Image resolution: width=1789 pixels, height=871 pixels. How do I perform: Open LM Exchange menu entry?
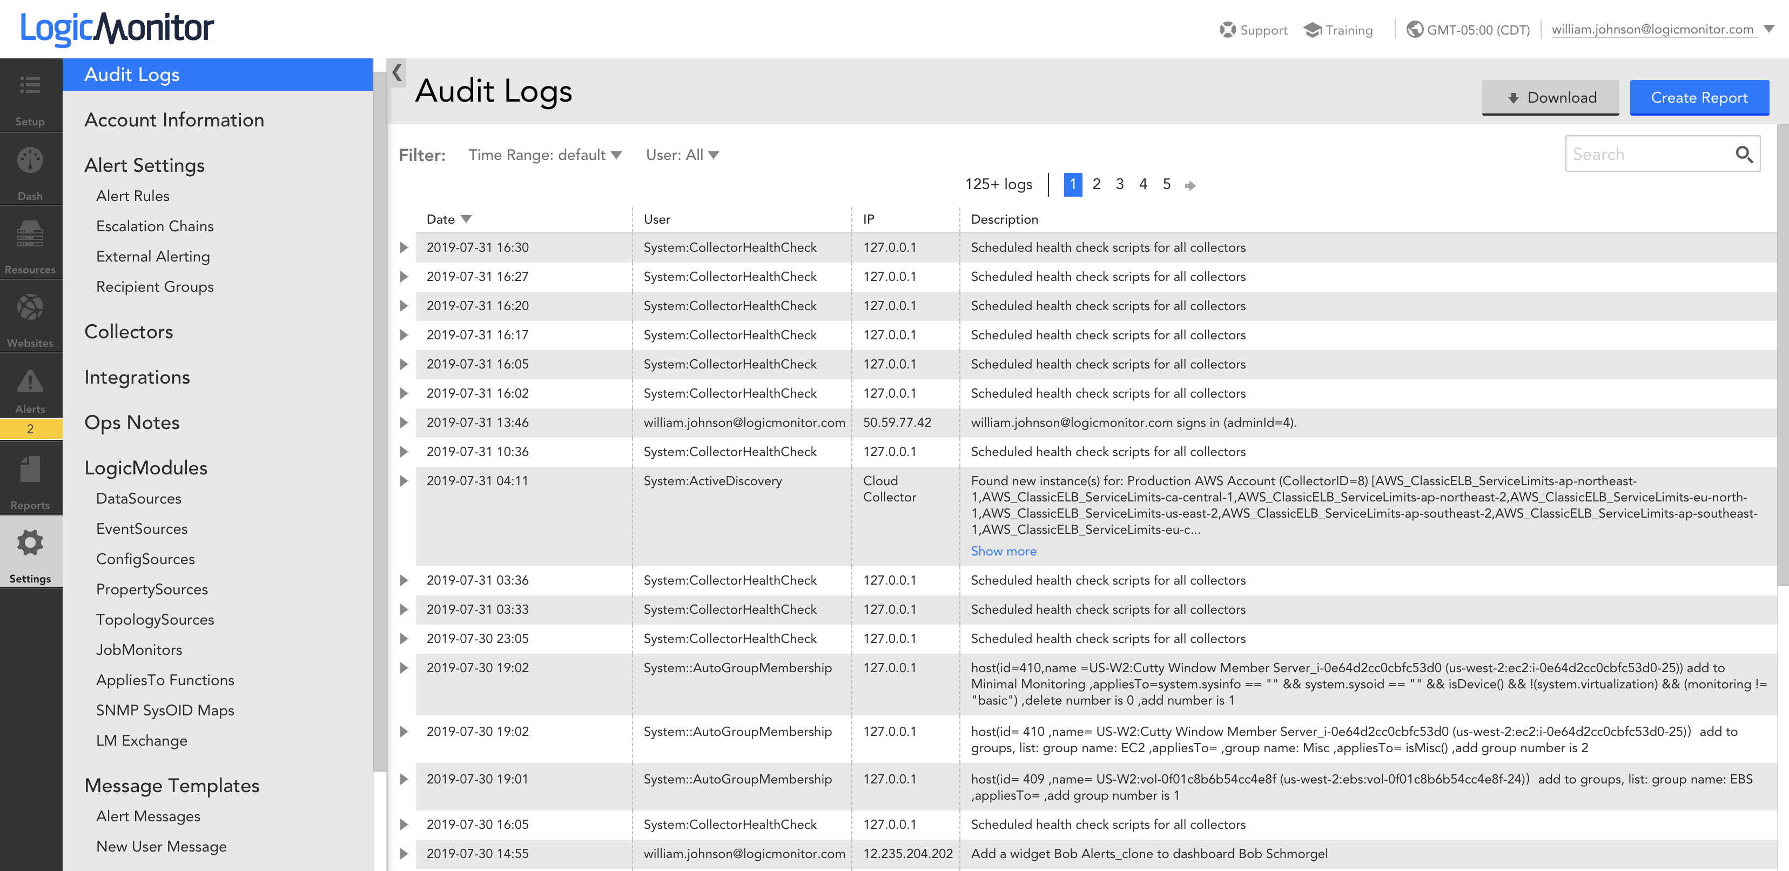click(x=141, y=740)
